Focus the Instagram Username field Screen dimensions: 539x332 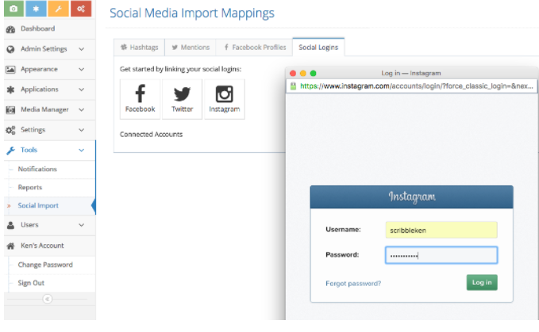(441, 230)
